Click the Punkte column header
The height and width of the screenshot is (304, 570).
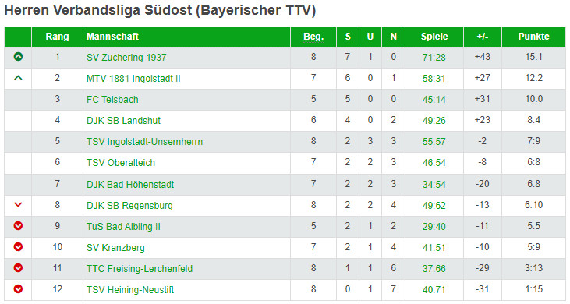(x=533, y=37)
